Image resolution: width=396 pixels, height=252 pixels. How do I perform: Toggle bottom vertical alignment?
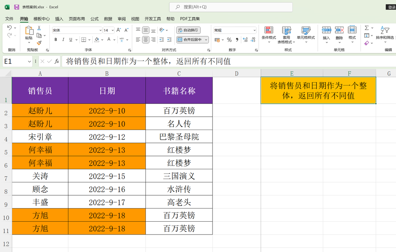click(x=153, y=30)
